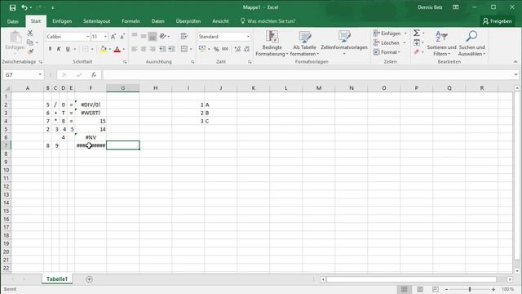The width and height of the screenshot is (522, 294).
Task: Align content to top of cell
Action: pos(134,36)
